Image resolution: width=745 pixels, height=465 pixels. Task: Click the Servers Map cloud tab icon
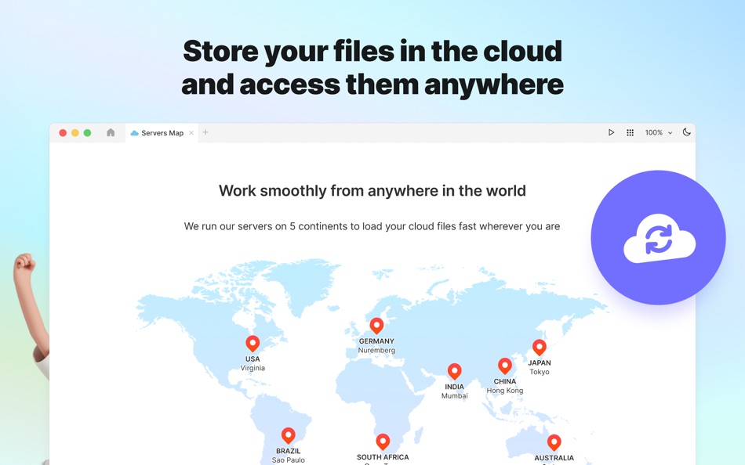coord(134,133)
